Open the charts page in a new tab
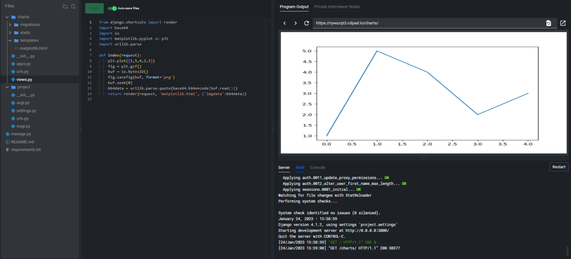The height and width of the screenshot is (259, 571). (x=562, y=23)
